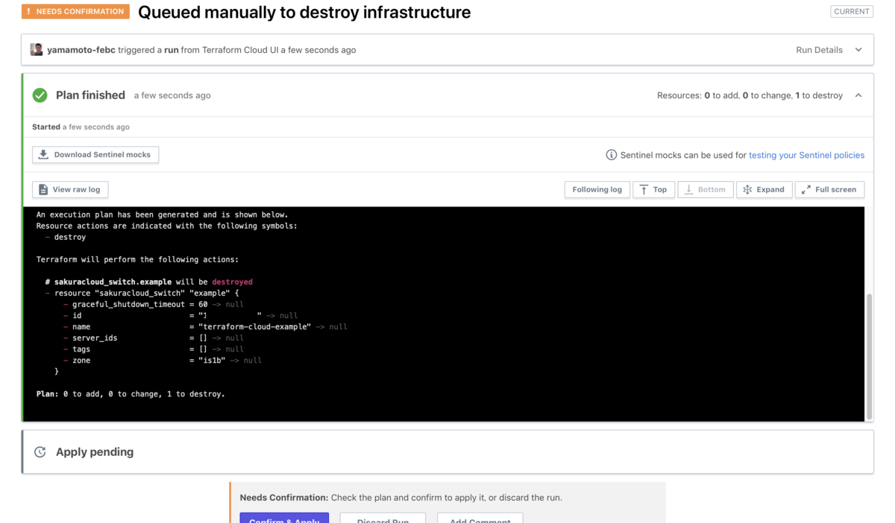Screen dimensions: 895x523
Task: Click the graceful_shutdown_timeout line in log
Action: click(x=154, y=304)
